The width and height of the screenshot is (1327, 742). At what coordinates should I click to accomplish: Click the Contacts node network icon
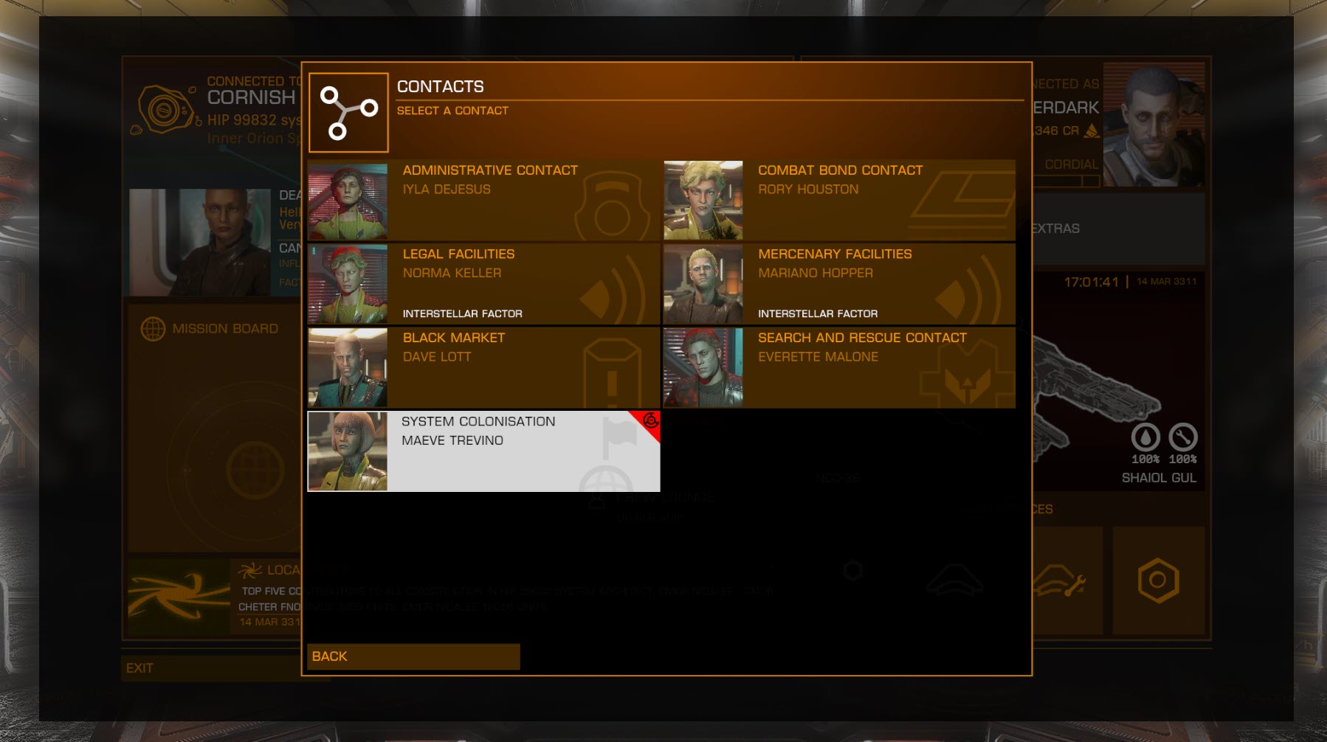tap(348, 112)
